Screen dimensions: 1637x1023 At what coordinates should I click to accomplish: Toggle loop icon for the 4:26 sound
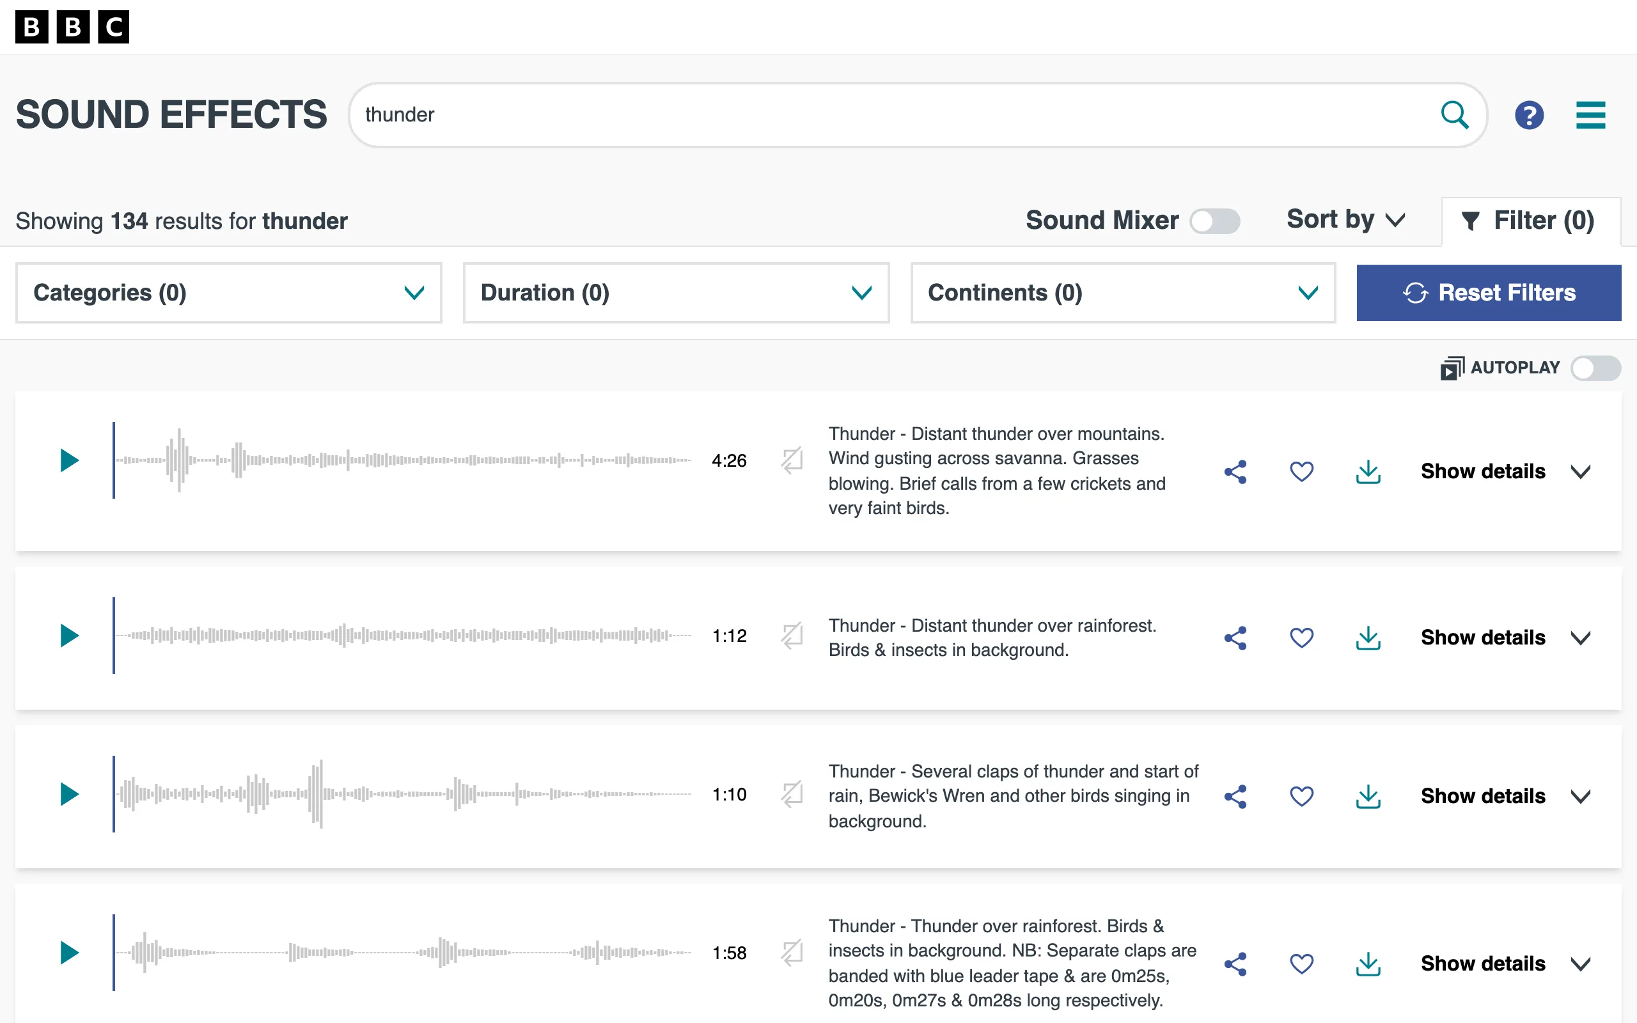pos(792,461)
